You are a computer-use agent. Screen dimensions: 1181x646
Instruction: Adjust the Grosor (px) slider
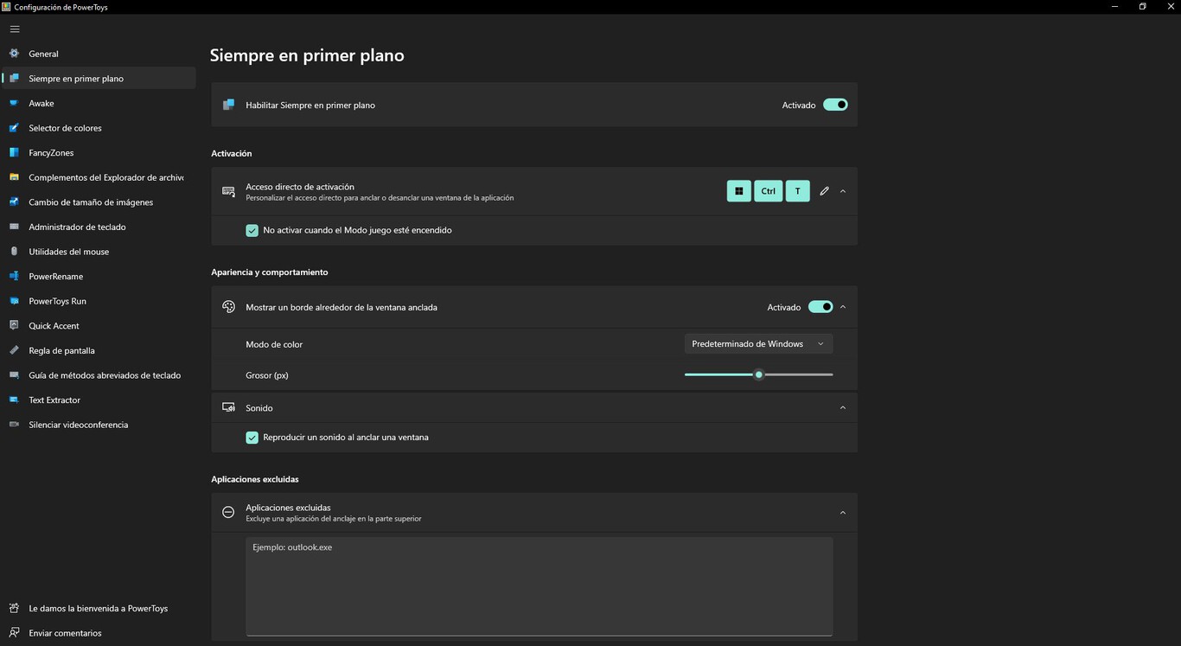(758, 374)
